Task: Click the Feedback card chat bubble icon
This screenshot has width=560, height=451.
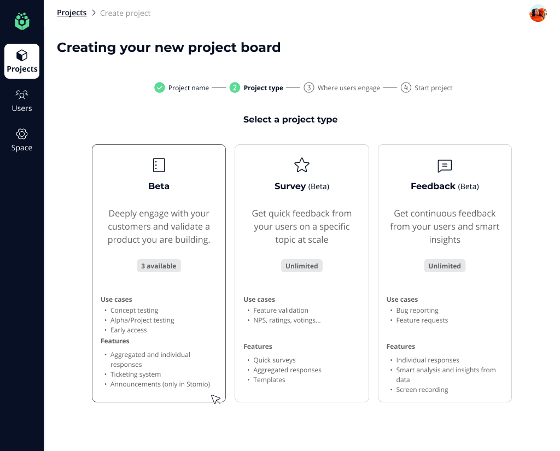Action: [x=445, y=166]
